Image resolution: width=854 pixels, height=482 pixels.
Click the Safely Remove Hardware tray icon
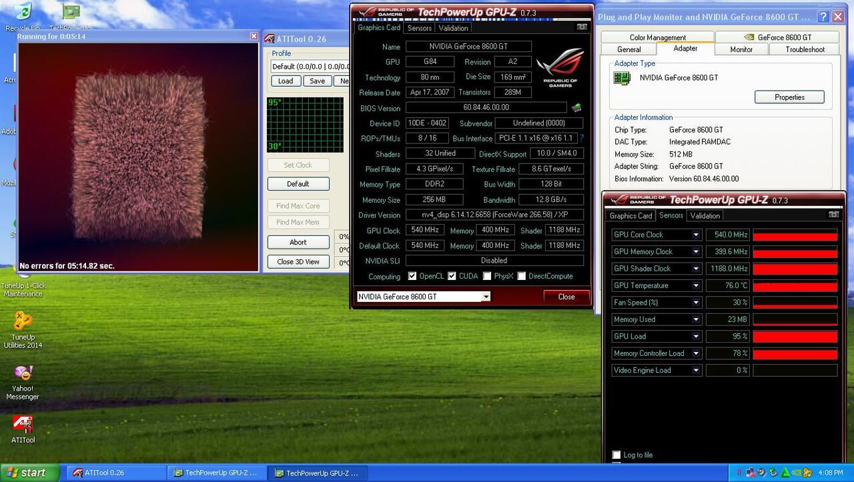click(774, 473)
